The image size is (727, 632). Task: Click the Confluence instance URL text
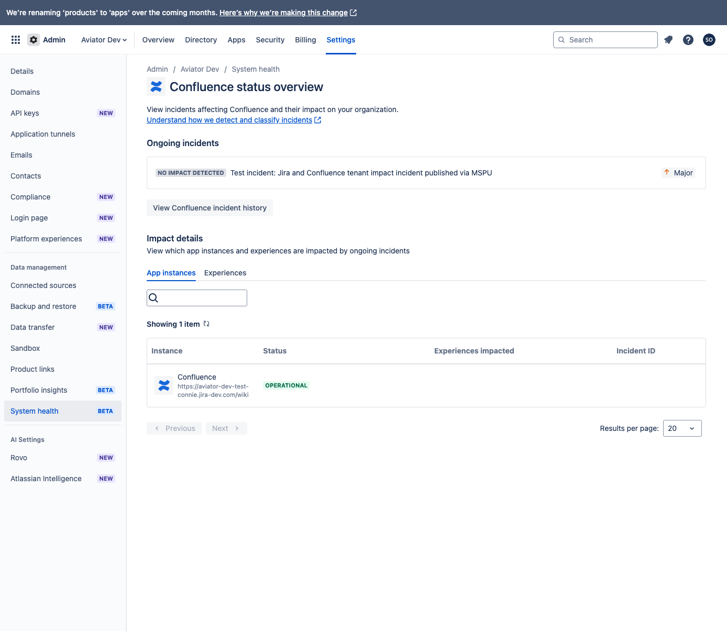[213, 391]
